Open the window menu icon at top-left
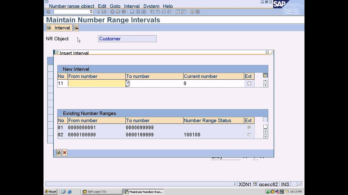 tap(47, 2)
